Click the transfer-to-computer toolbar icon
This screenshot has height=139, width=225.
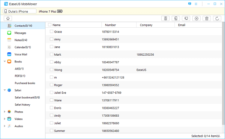click(x=186, y=18)
